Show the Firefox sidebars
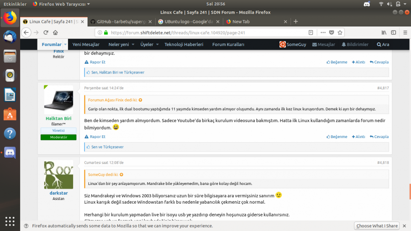The image size is (411, 231). coord(394,33)
